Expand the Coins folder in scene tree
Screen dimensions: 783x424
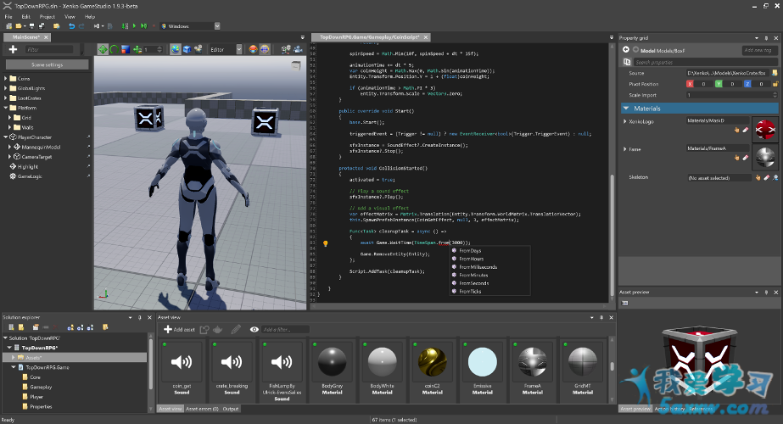[x=5, y=78]
